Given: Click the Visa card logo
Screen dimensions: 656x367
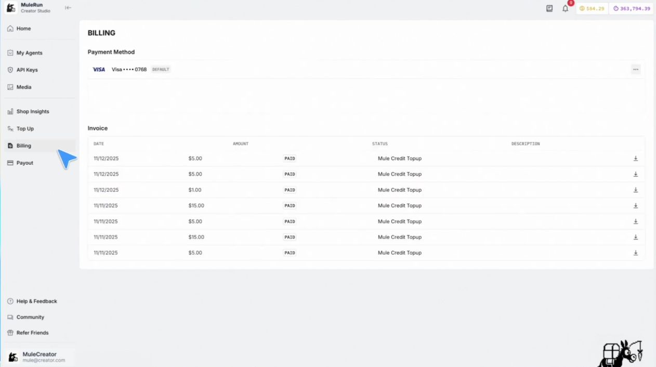Looking at the screenshot, I should (x=99, y=69).
